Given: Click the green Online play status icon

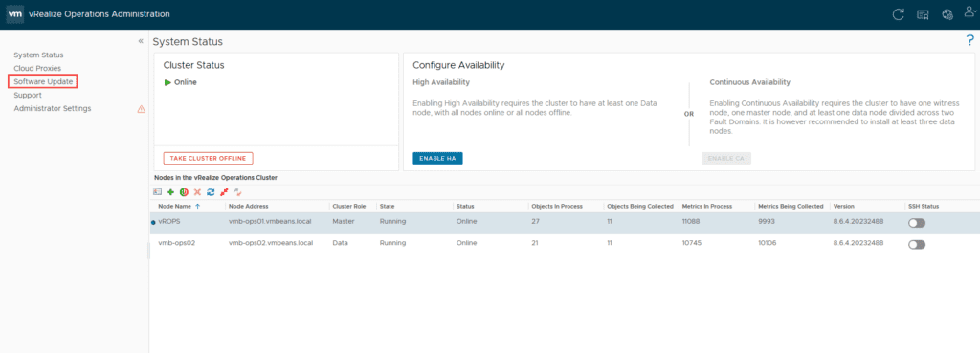Looking at the screenshot, I should [167, 82].
